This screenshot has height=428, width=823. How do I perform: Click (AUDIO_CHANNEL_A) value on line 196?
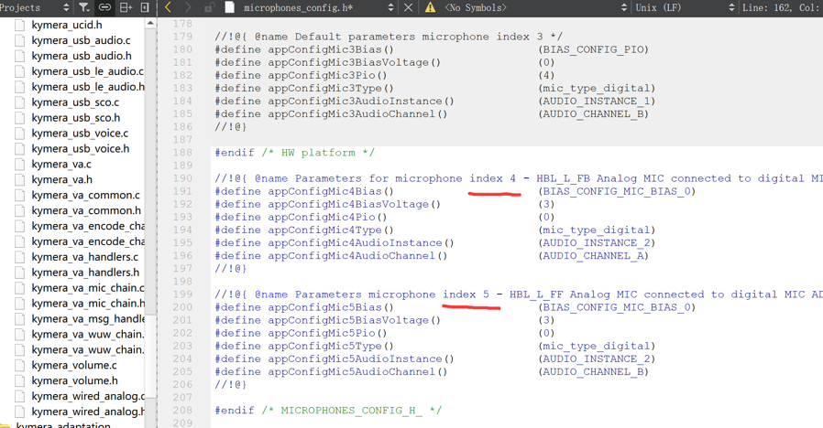(594, 256)
